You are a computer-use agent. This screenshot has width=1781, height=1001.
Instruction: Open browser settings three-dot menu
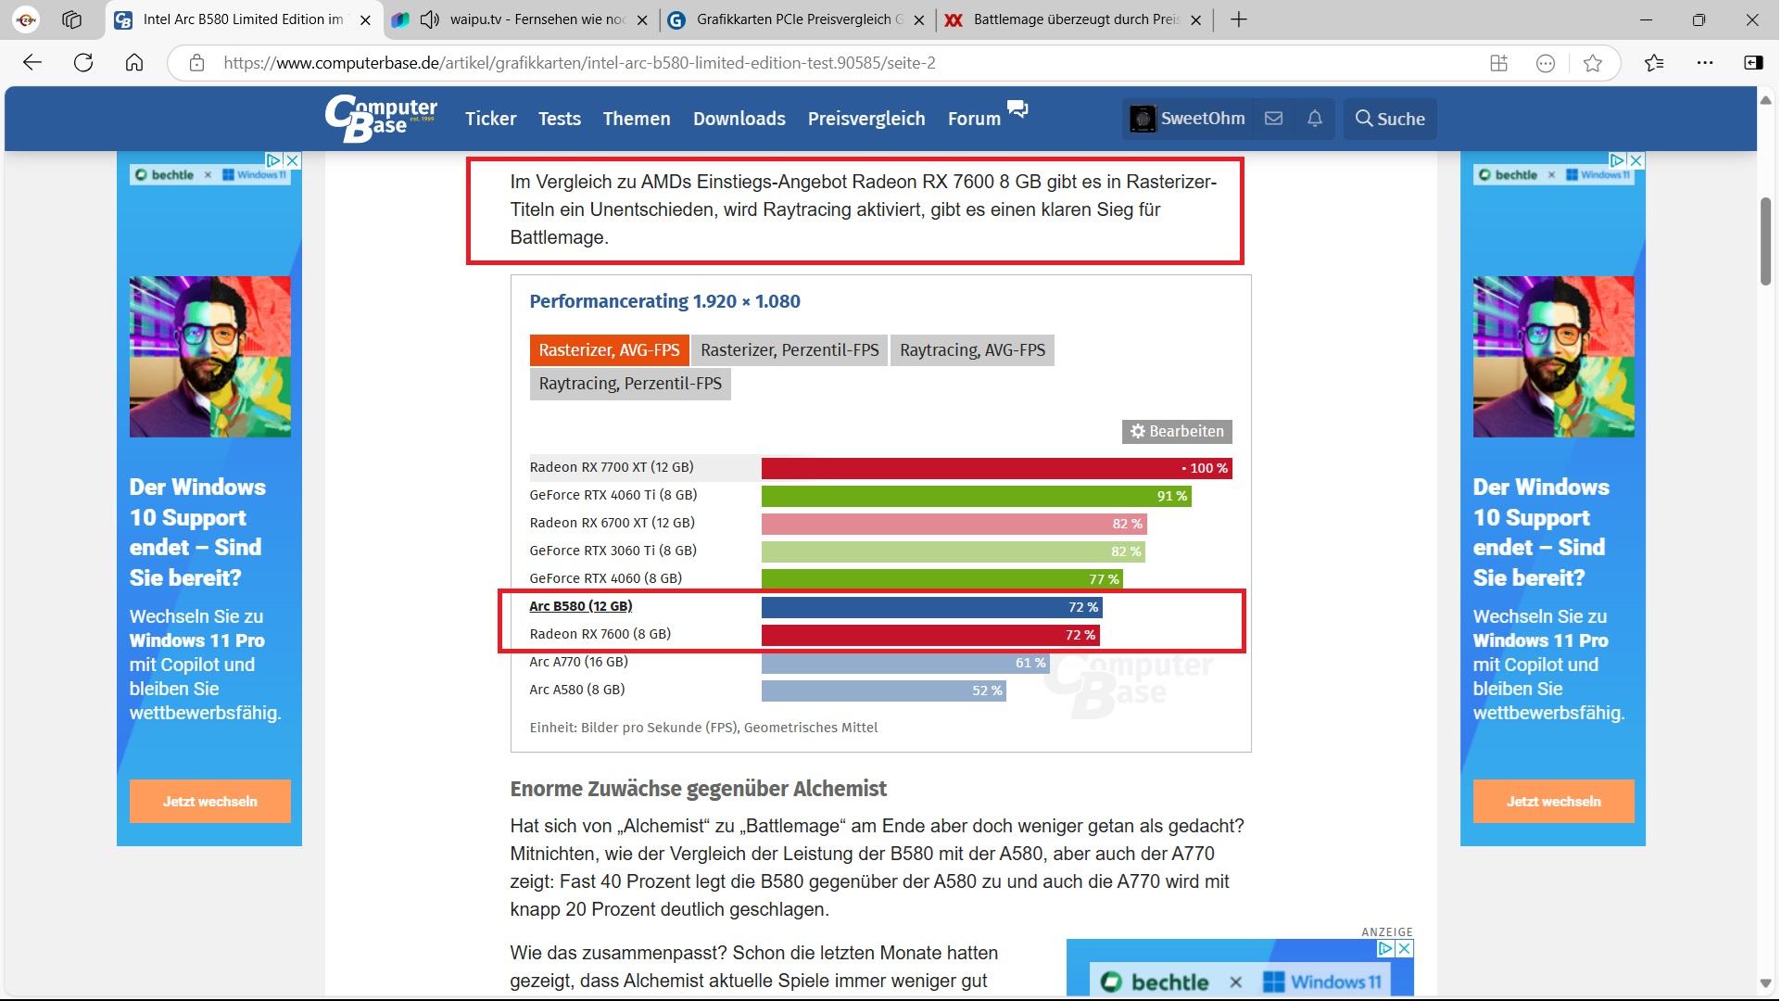pos(1705,63)
